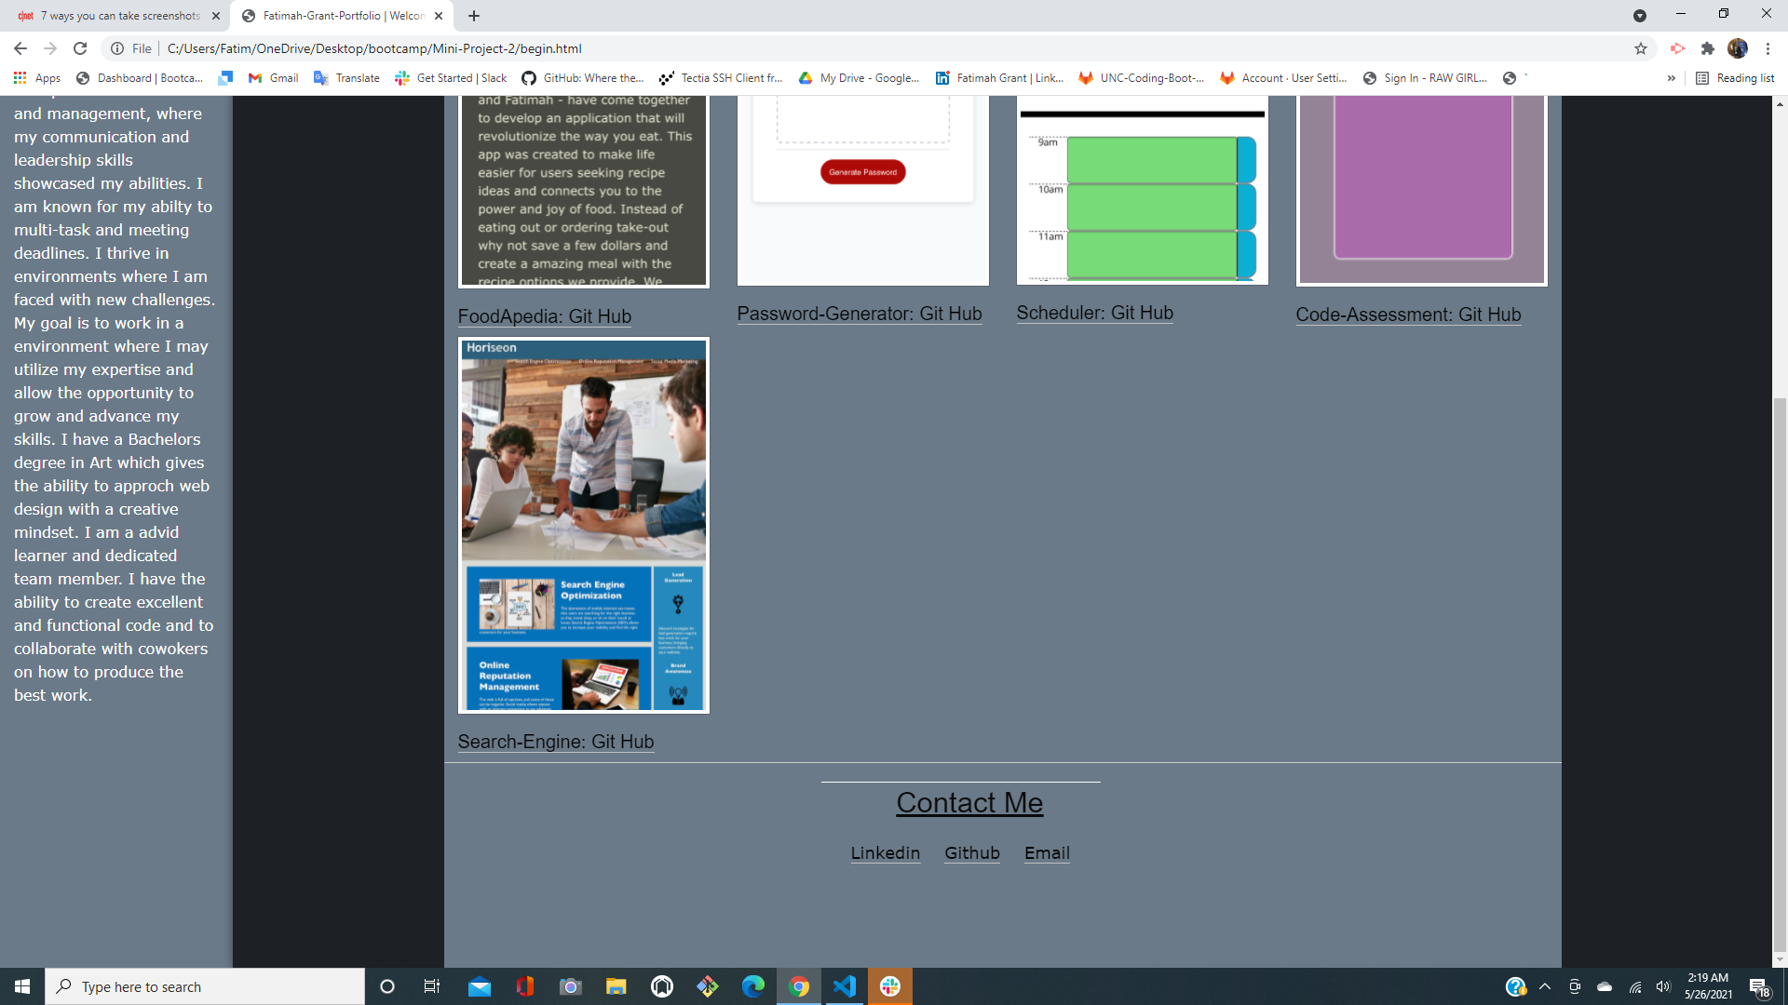Click the red extension icon beside the star
The image size is (1788, 1005).
click(1678, 48)
